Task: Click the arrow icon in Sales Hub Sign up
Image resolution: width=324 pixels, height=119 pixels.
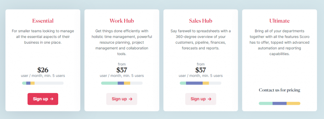Action: [x=209, y=99]
